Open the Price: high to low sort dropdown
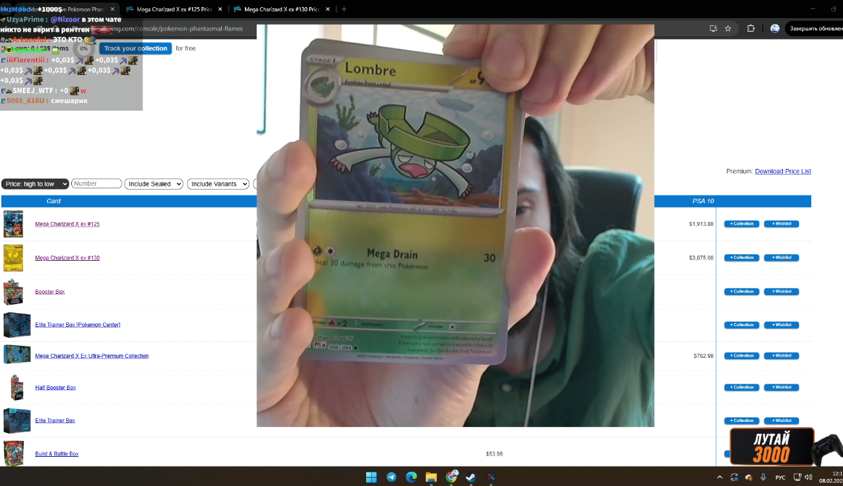The image size is (843, 486). pos(35,184)
